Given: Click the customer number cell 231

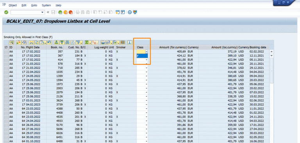Looking at the screenshot, I should (x=72, y=52).
